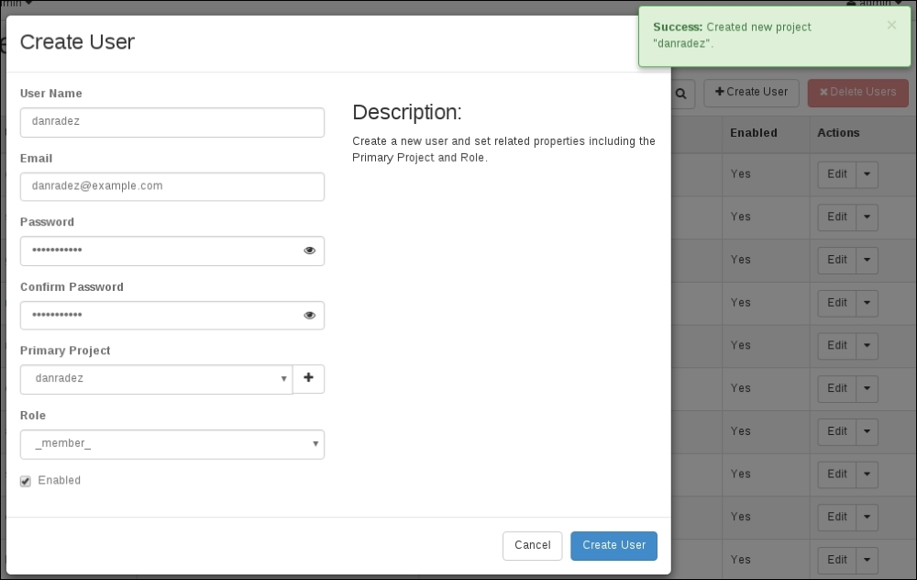Cancel the Create User dialog
Viewport: 917px width, 580px height.
click(532, 545)
